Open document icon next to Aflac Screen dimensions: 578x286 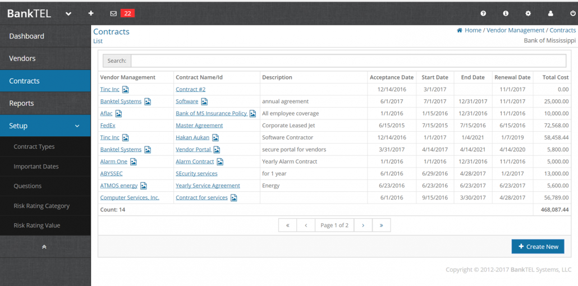pos(119,113)
